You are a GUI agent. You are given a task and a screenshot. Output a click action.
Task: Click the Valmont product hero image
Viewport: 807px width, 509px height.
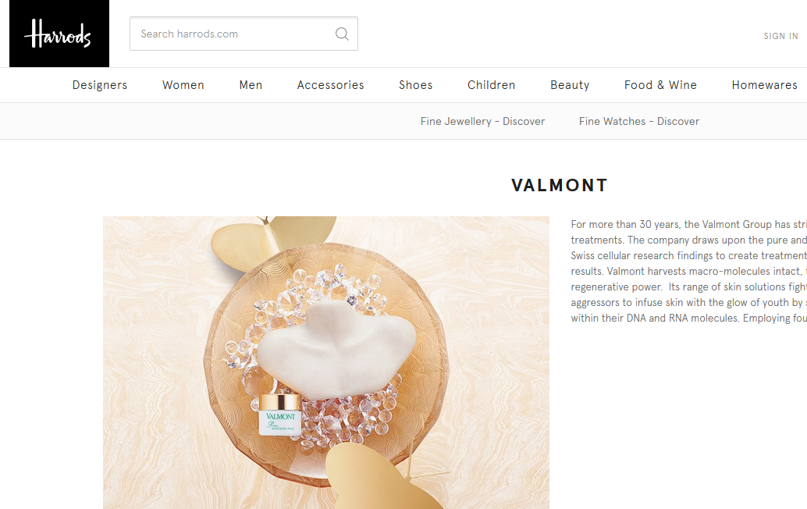325,362
